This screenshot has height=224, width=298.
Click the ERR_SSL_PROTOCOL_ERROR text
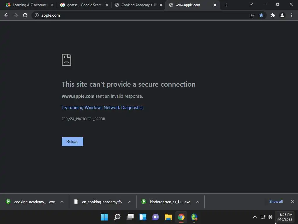pyautogui.click(x=83, y=119)
